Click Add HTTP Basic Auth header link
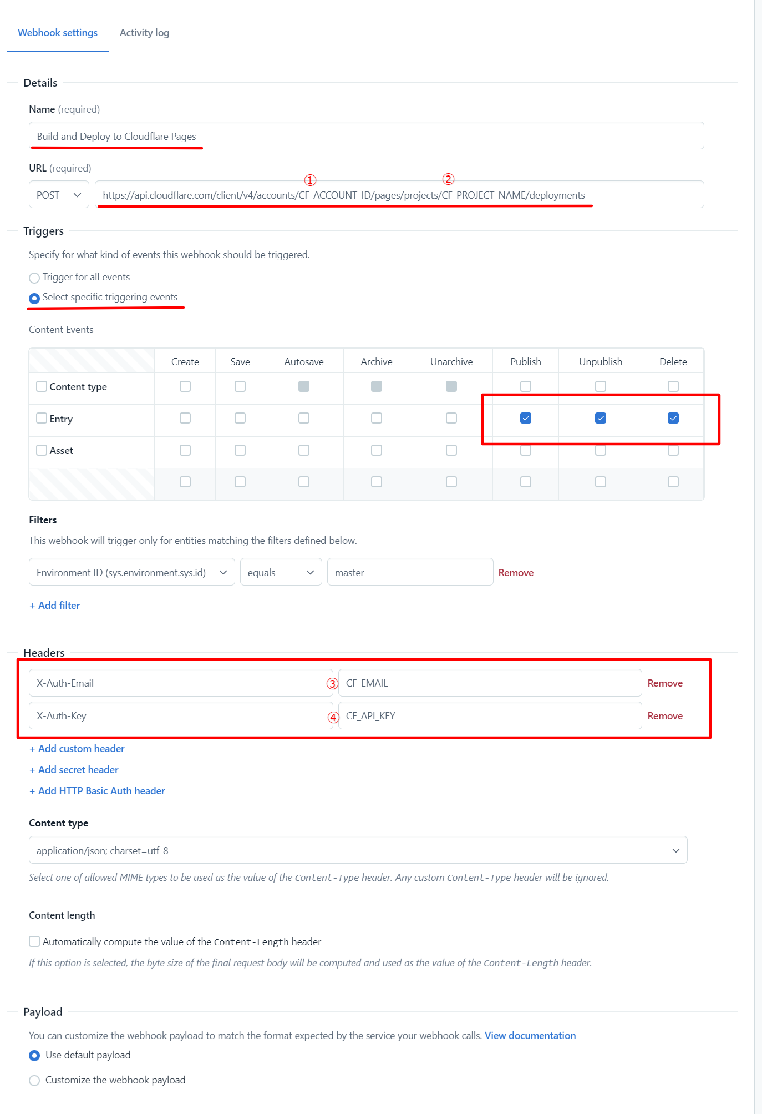 97,791
